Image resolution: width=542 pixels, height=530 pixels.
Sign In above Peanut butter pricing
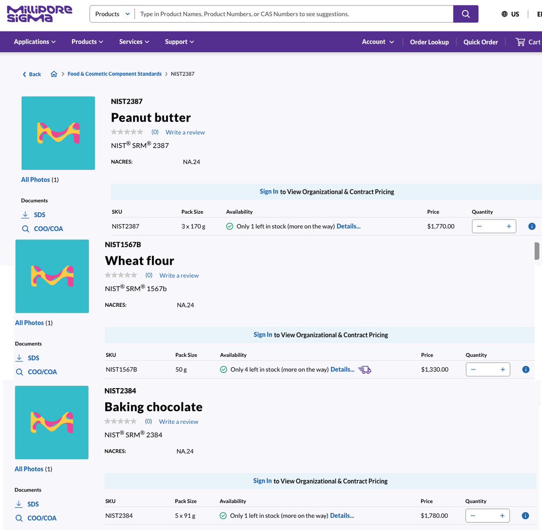point(269,192)
